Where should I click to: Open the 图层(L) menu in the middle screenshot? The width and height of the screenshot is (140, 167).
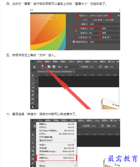[x=64, y=62]
